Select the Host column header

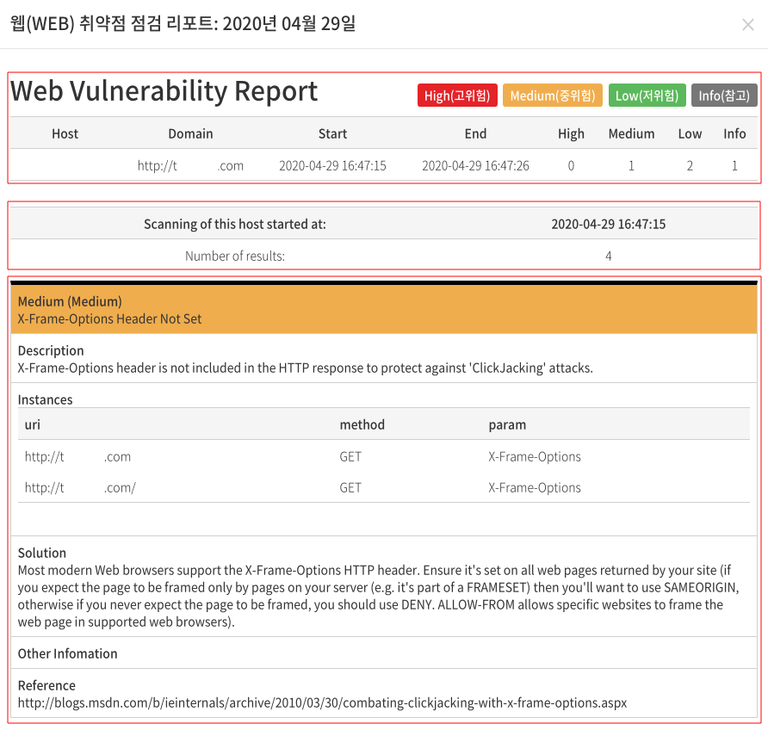point(65,133)
